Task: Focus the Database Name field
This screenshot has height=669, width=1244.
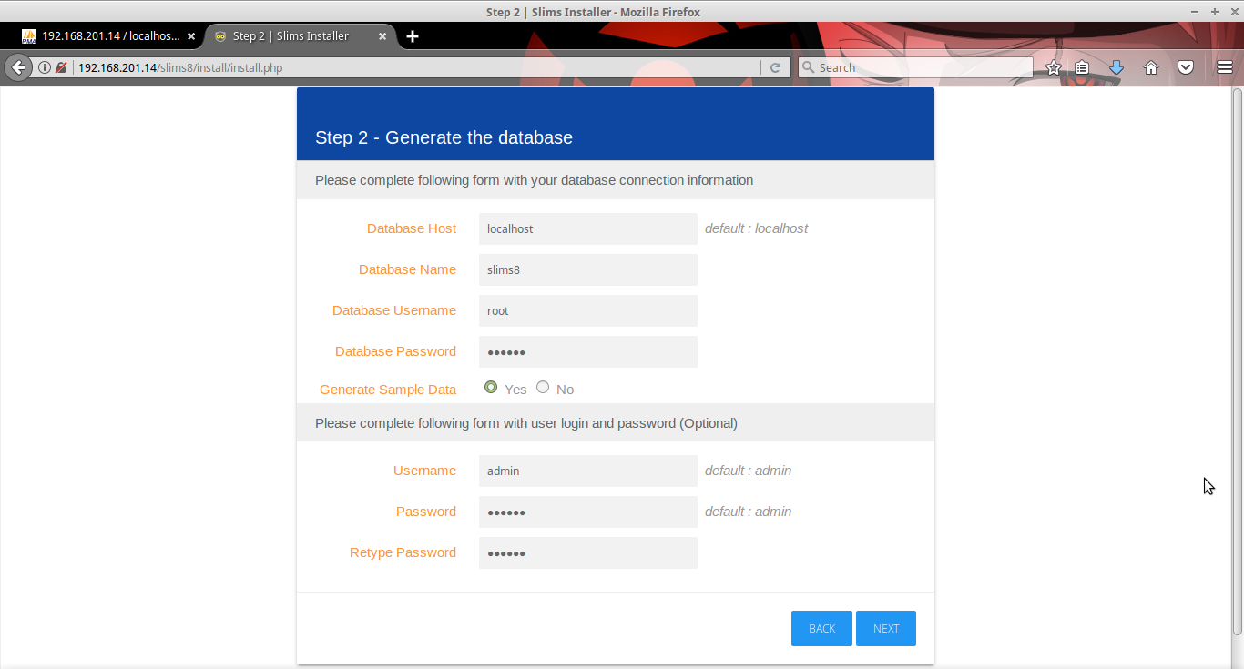Action: pyautogui.click(x=588, y=269)
